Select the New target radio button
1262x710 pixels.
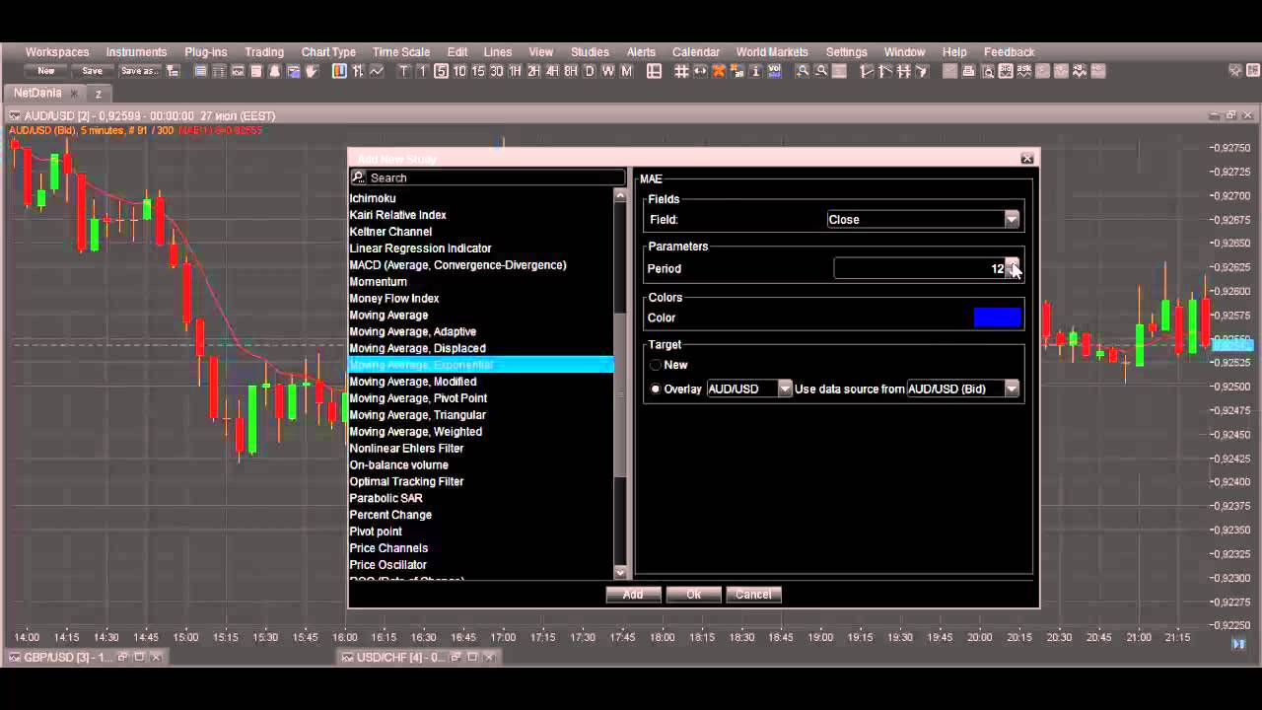pyautogui.click(x=656, y=365)
